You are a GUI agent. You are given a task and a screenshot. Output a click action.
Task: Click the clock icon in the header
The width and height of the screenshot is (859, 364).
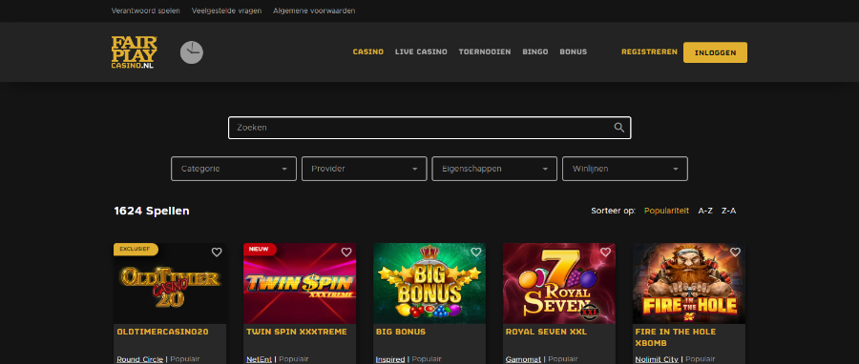(x=192, y=52)
